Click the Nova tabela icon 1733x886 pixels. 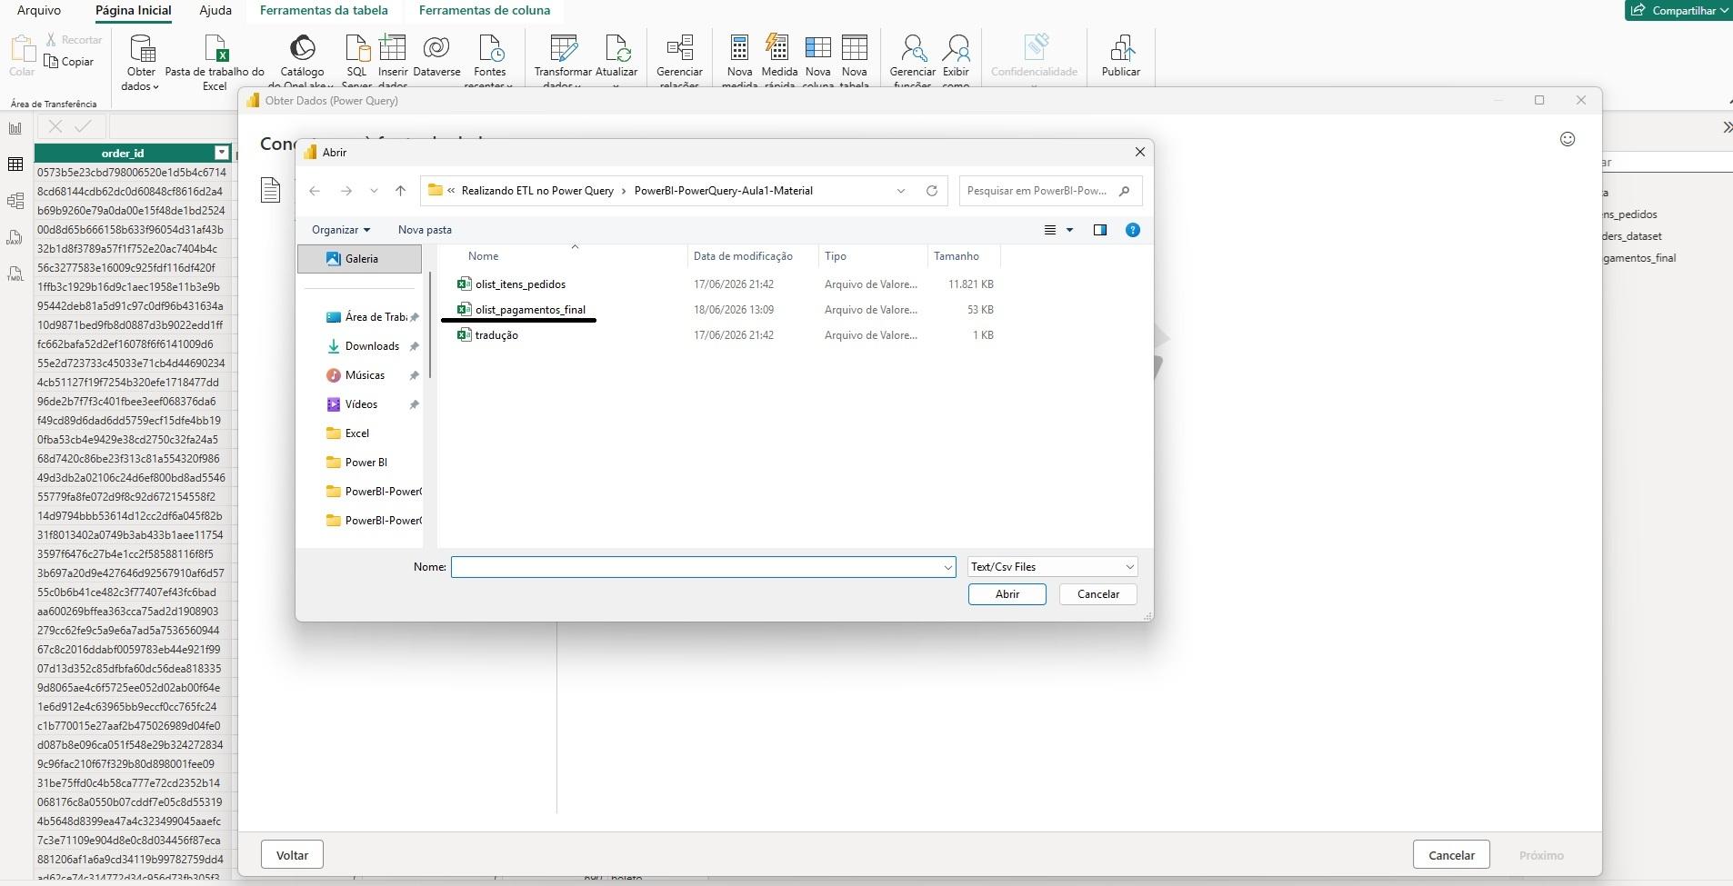[855, 47]
